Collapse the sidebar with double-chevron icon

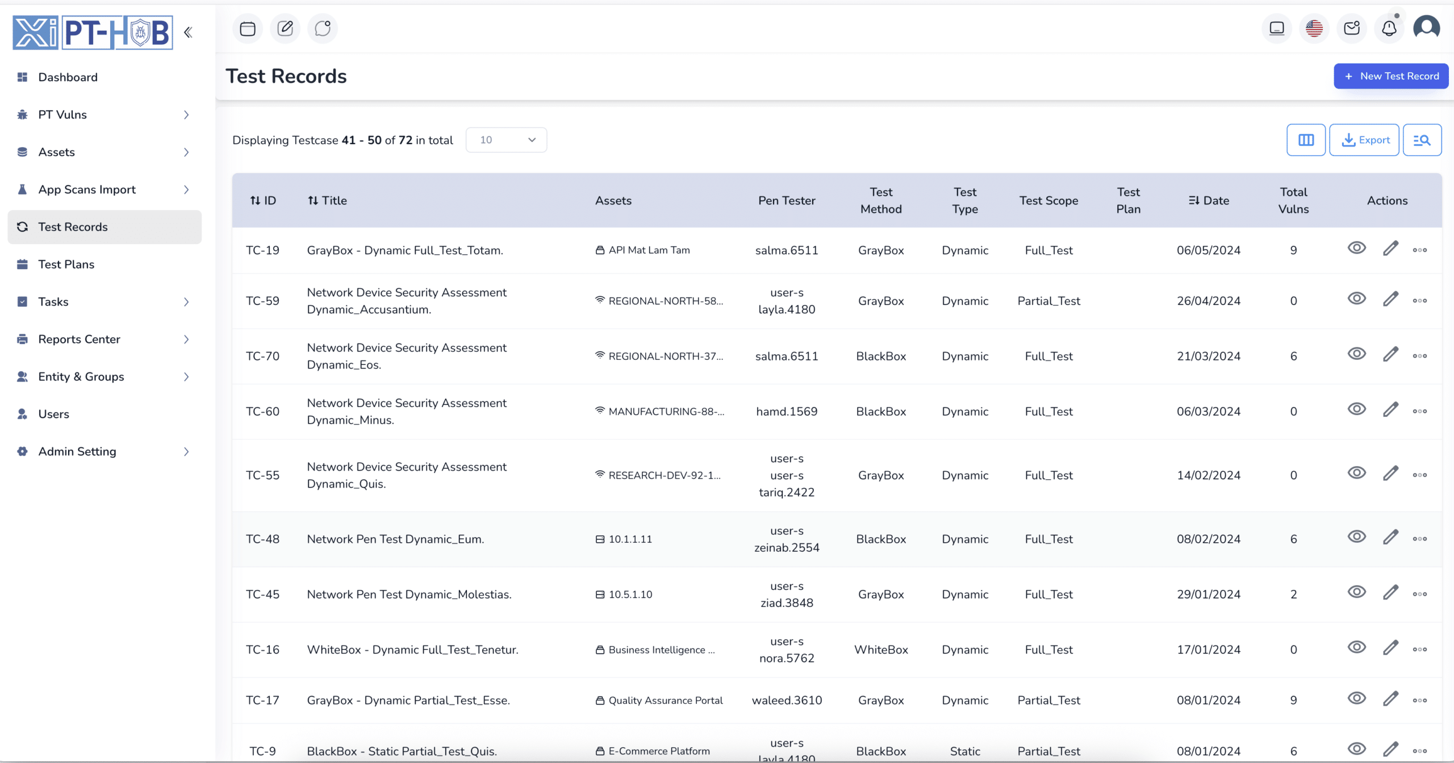pyautogui.click(x=188, y=32)
